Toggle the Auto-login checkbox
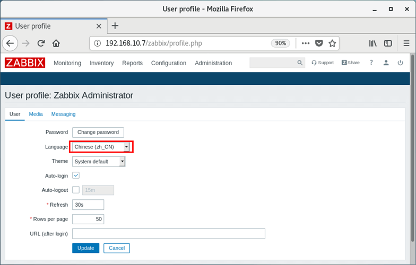416x265 pixels. tap(76, 175)
